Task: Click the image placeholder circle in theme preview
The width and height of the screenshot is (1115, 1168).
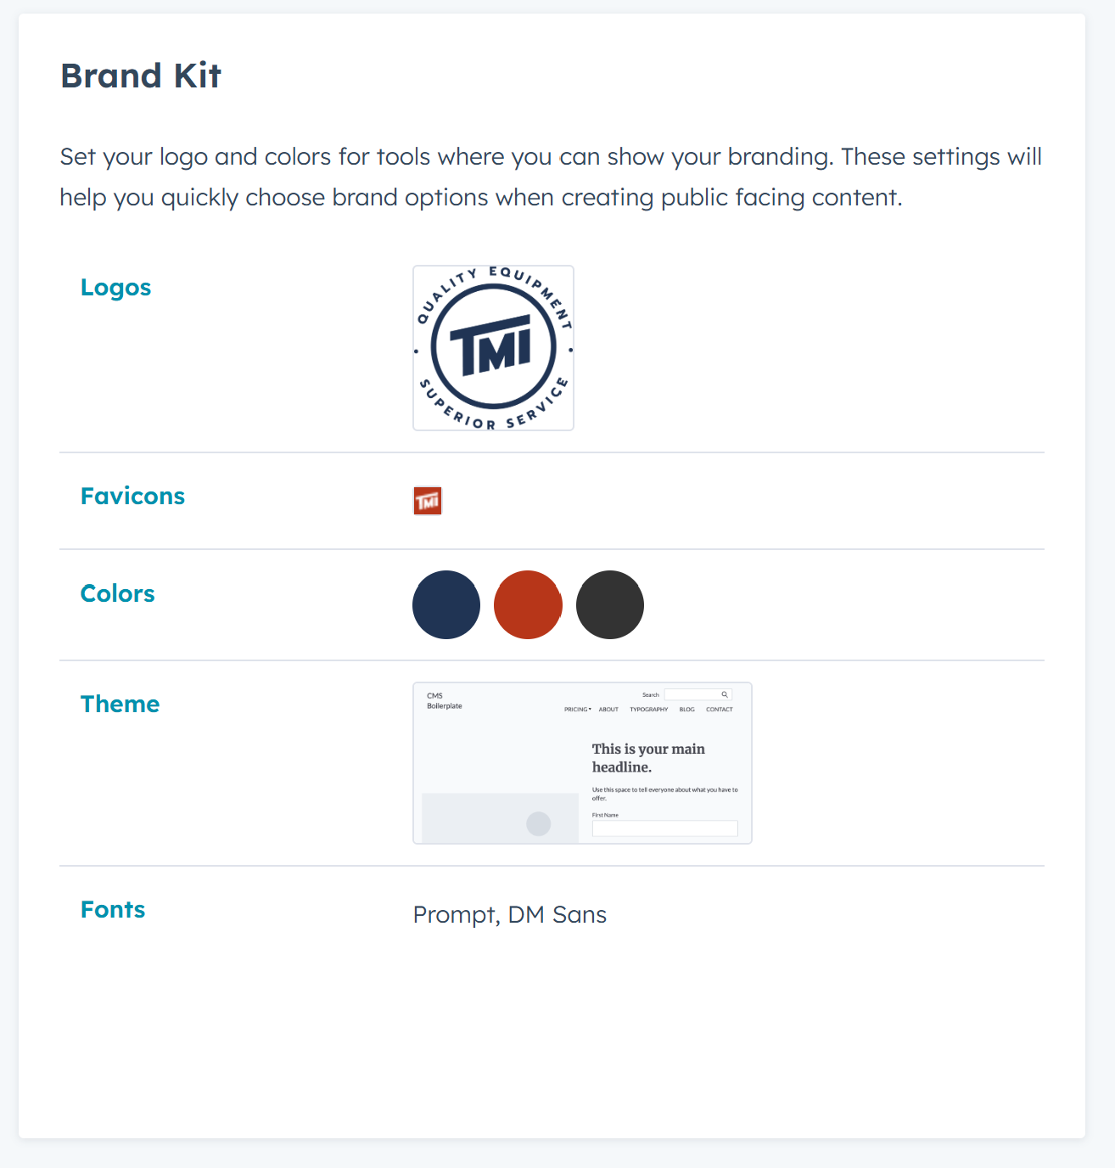Action: tap(538, 823)
